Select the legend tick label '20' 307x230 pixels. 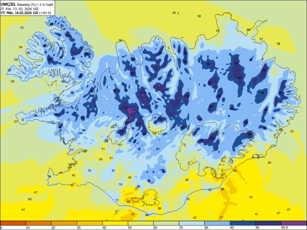pyautogui.click(x=53, y=228)
